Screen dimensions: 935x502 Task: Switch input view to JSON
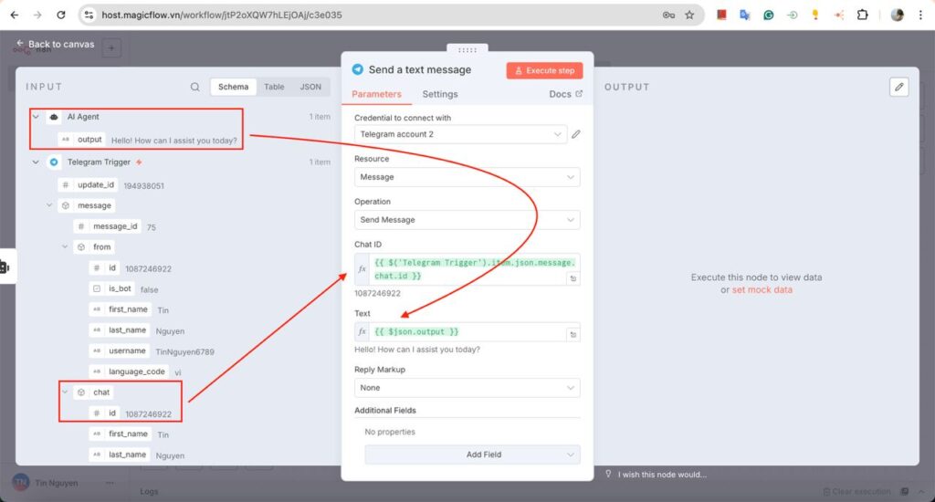pyautogui.click(x=310, y=88)
